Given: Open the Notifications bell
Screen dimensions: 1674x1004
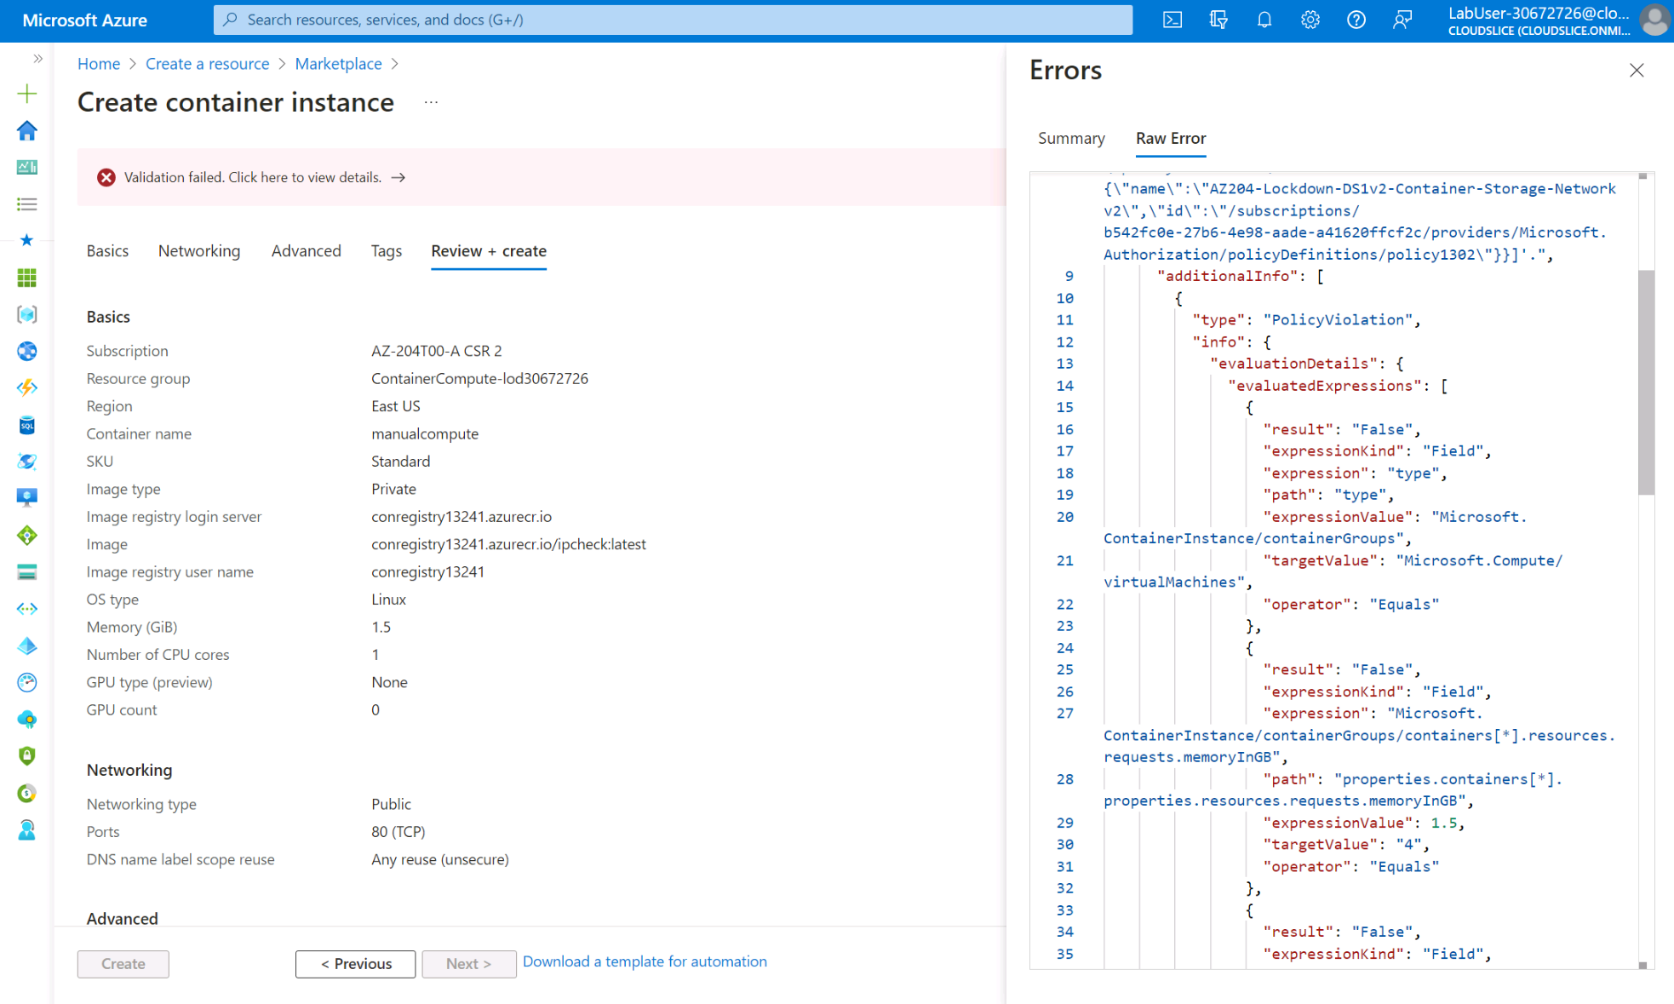Looking at the screenshot, I should [x=1264, y=20].
